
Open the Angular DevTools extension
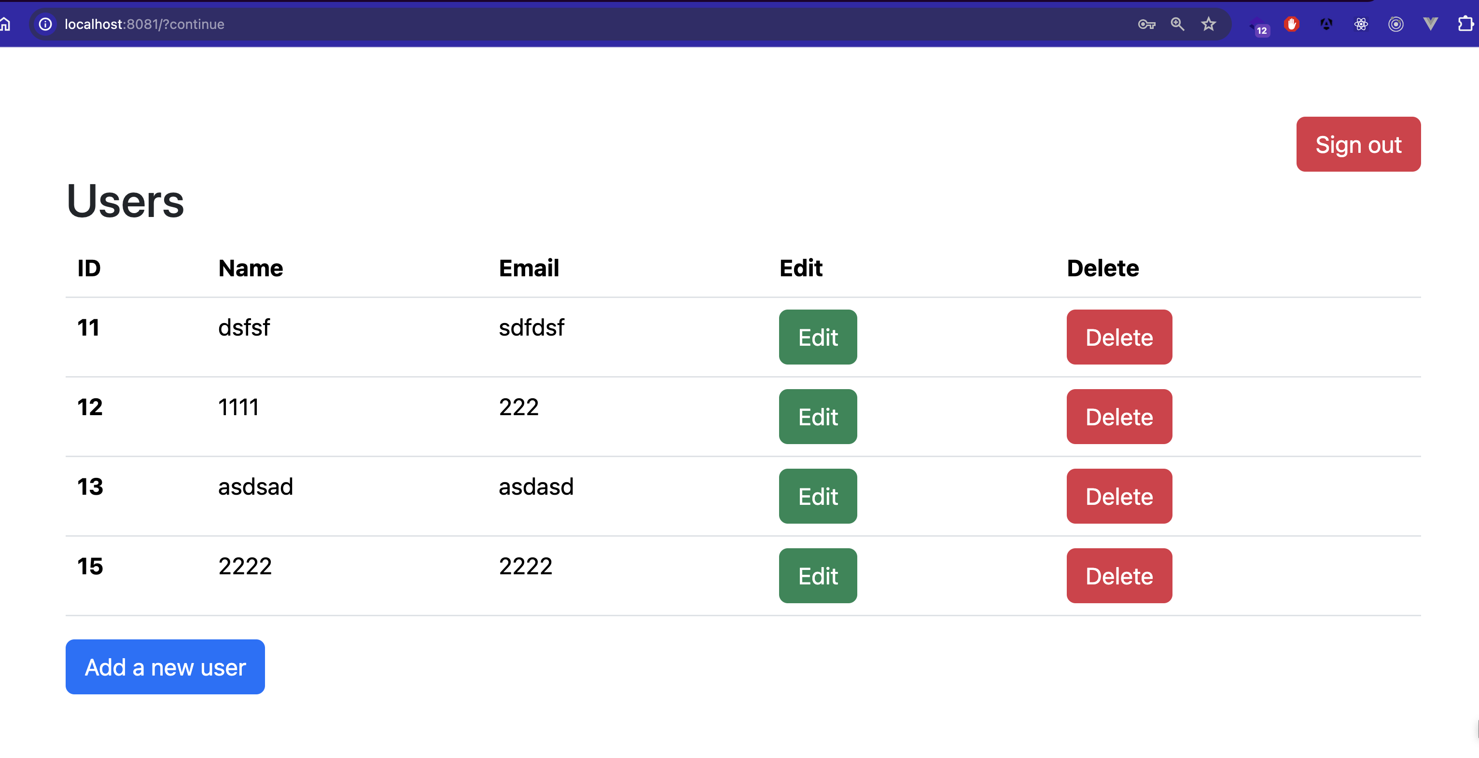(x=1326, y=24)
